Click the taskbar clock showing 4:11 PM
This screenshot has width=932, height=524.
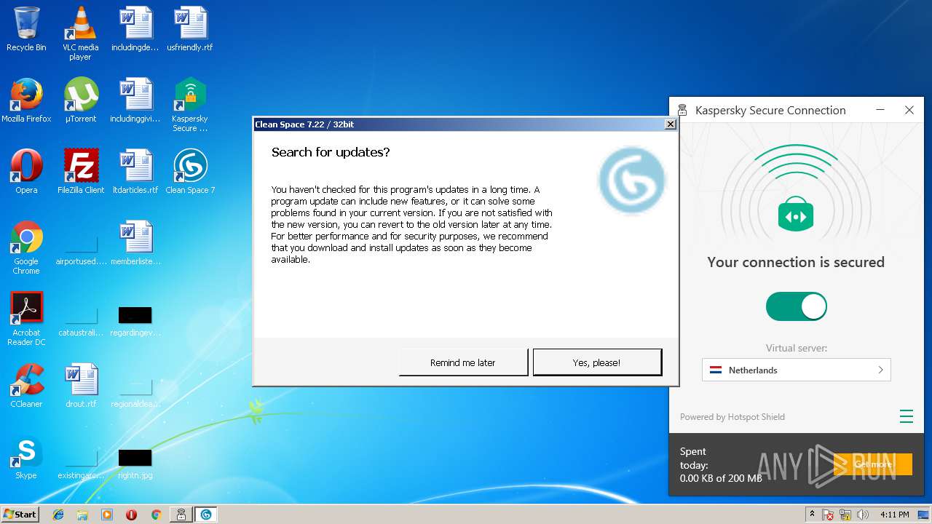pos(894,515)
